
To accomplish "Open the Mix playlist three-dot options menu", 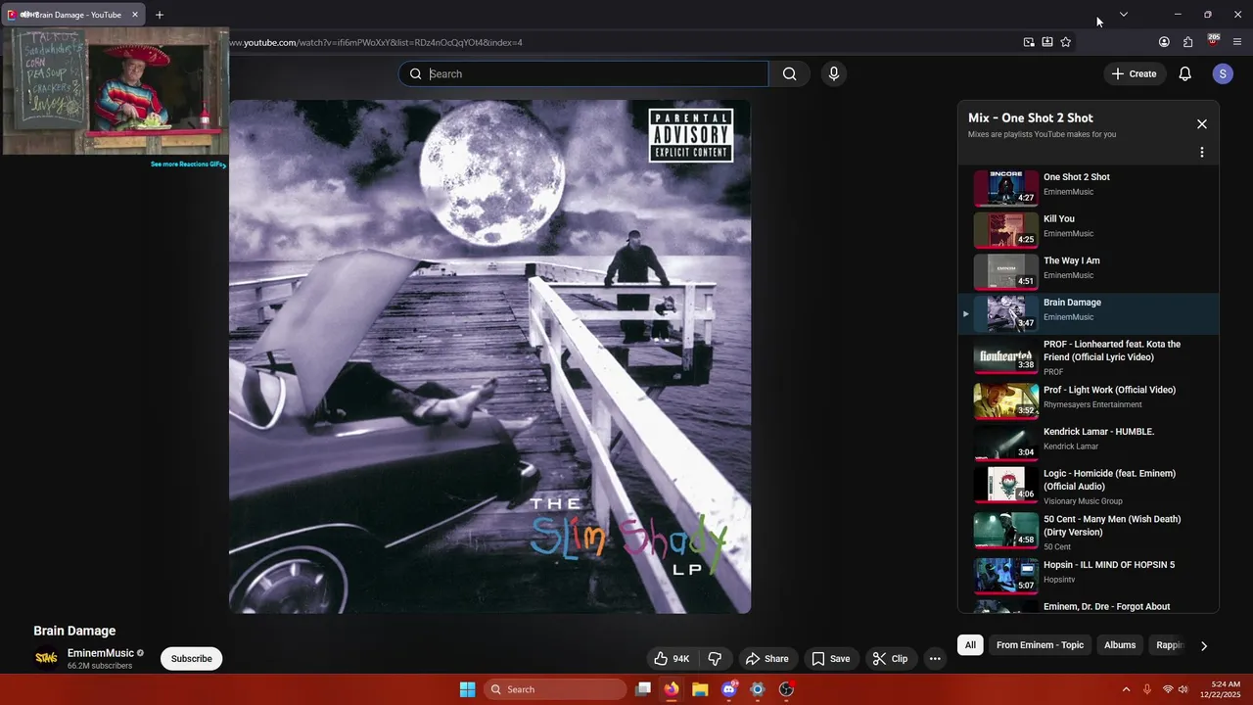I will [1202, 153].
